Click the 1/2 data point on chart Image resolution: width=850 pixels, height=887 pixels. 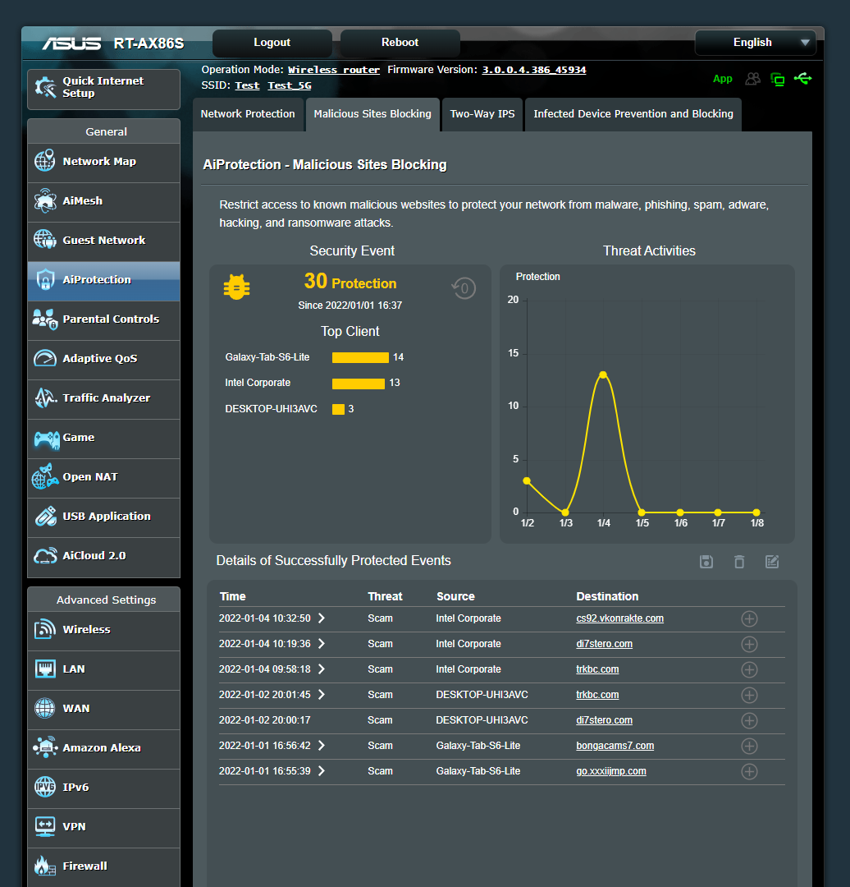pos(527,480)
